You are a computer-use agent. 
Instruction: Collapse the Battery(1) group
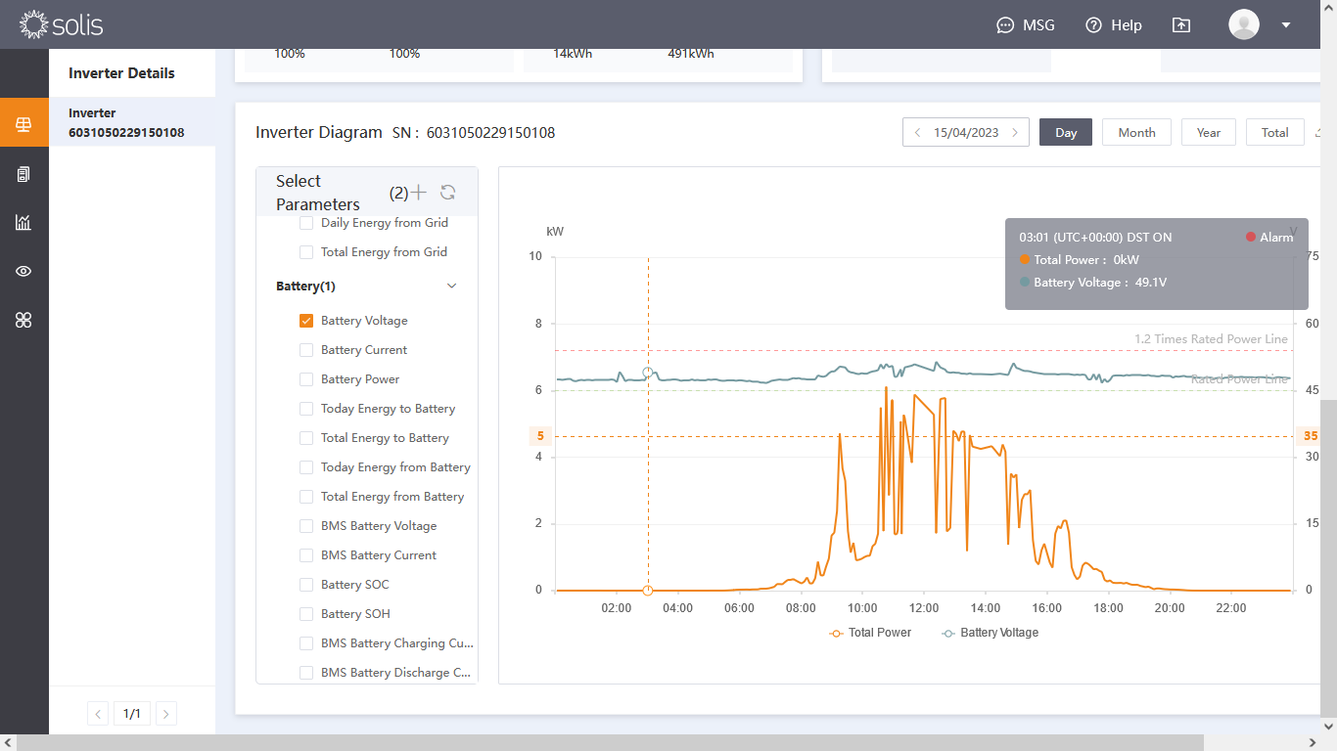pyautogui.click(x=451, y=287)
